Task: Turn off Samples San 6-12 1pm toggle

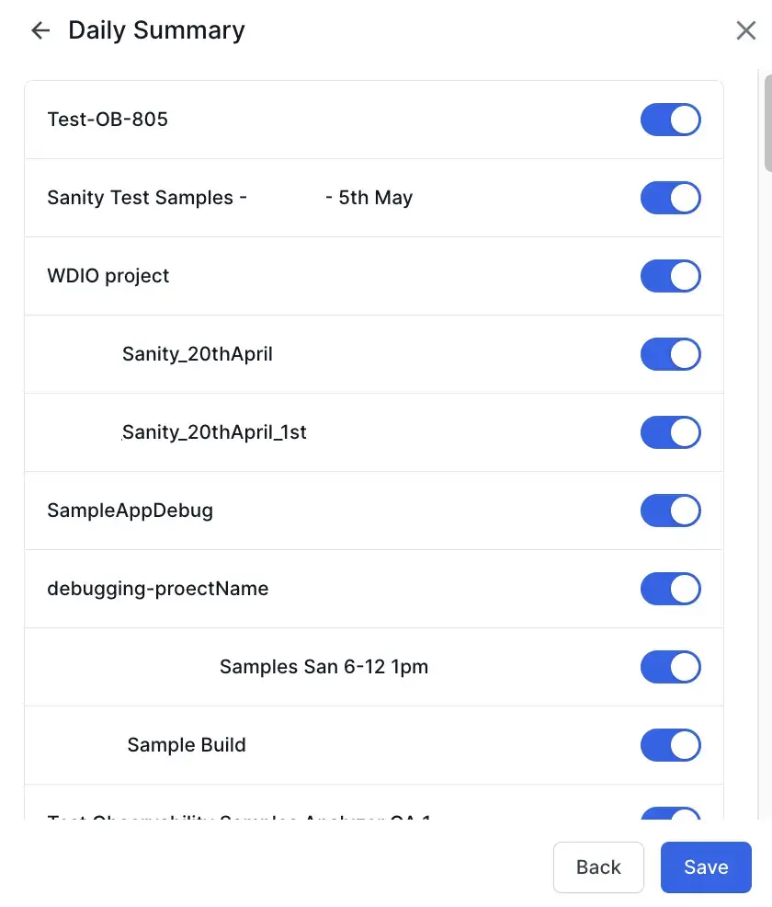Action: (x=670, y=667)
